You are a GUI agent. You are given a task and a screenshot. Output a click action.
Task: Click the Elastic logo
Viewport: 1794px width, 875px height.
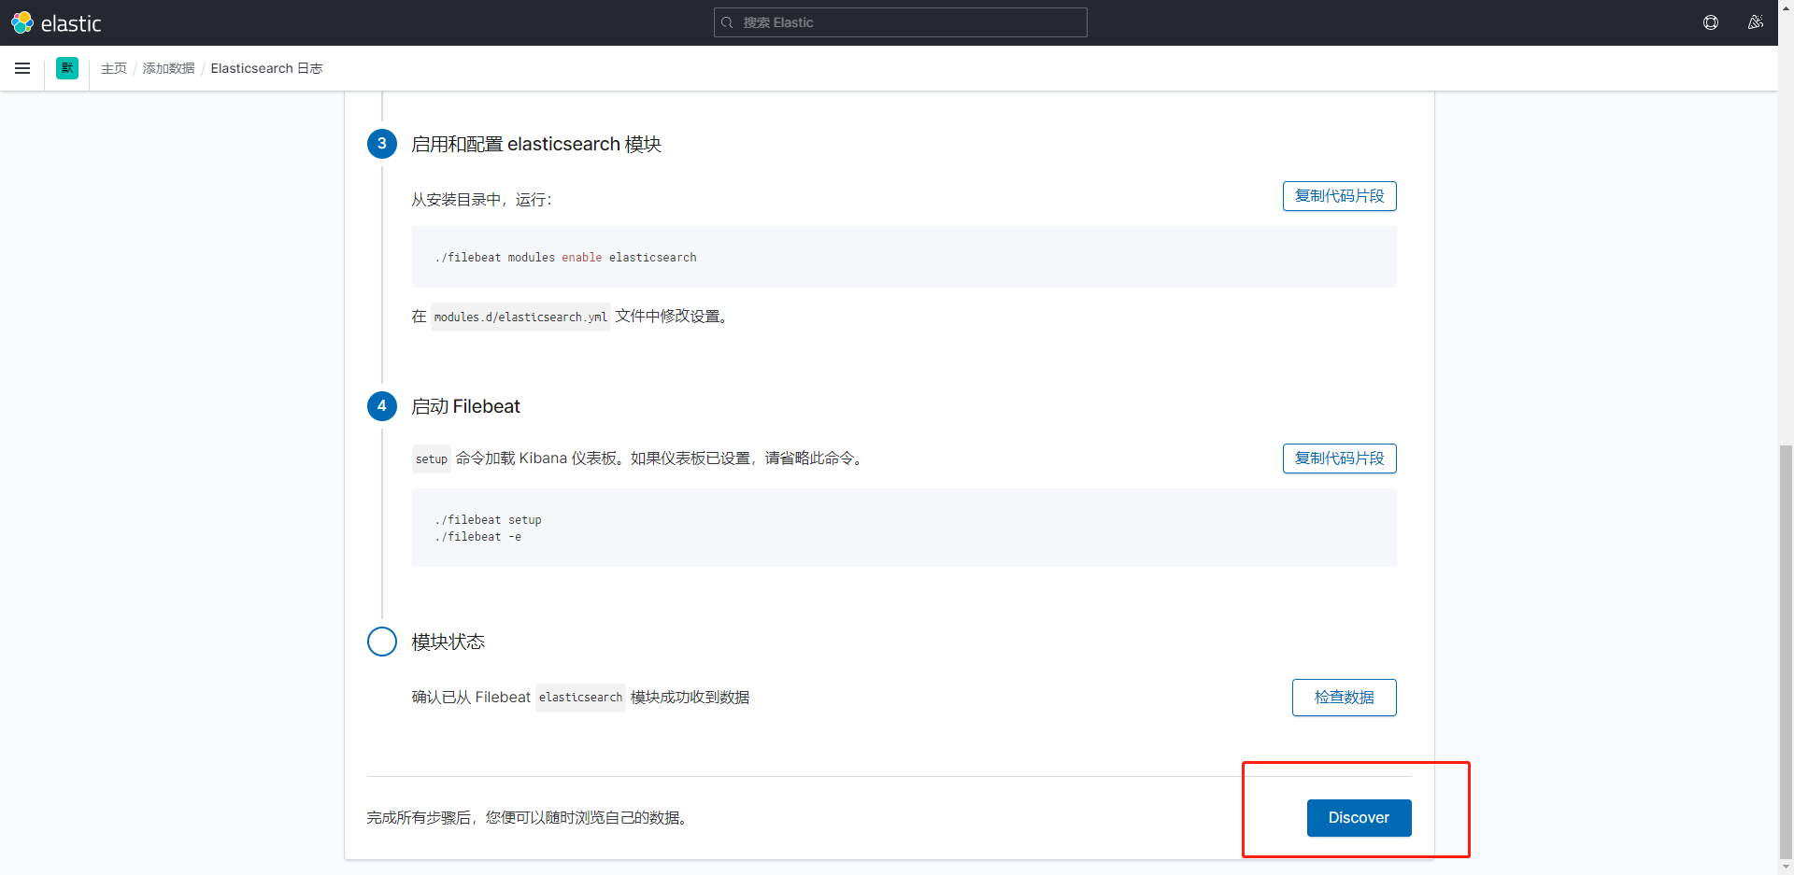[x=56, y=22]
